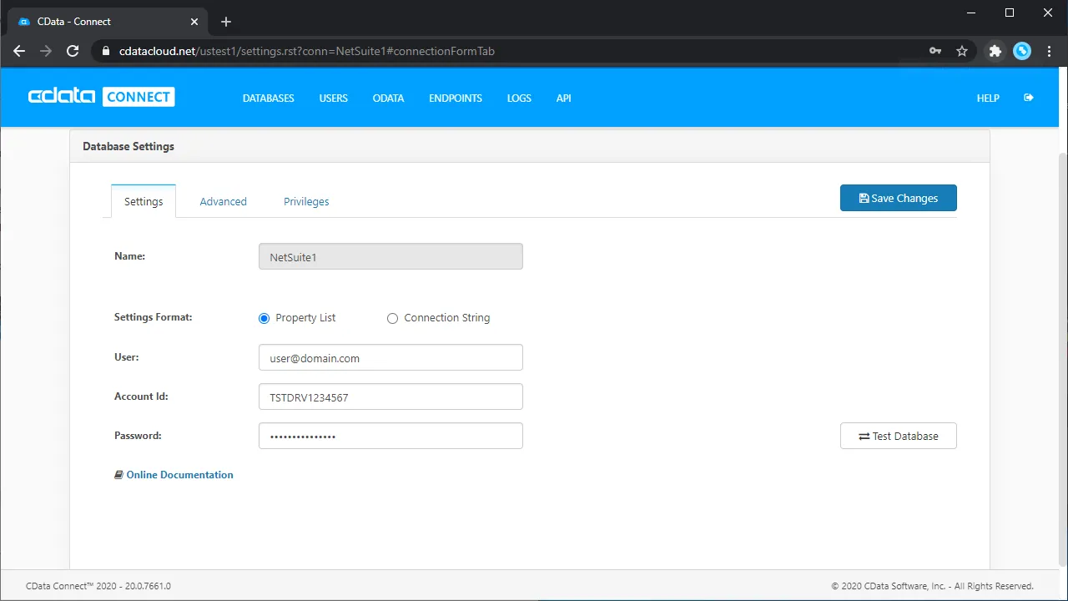This screenshot has height=601, width=1068.
Task: Open the saved passwords key icon
Action: (x=935, y=51)
